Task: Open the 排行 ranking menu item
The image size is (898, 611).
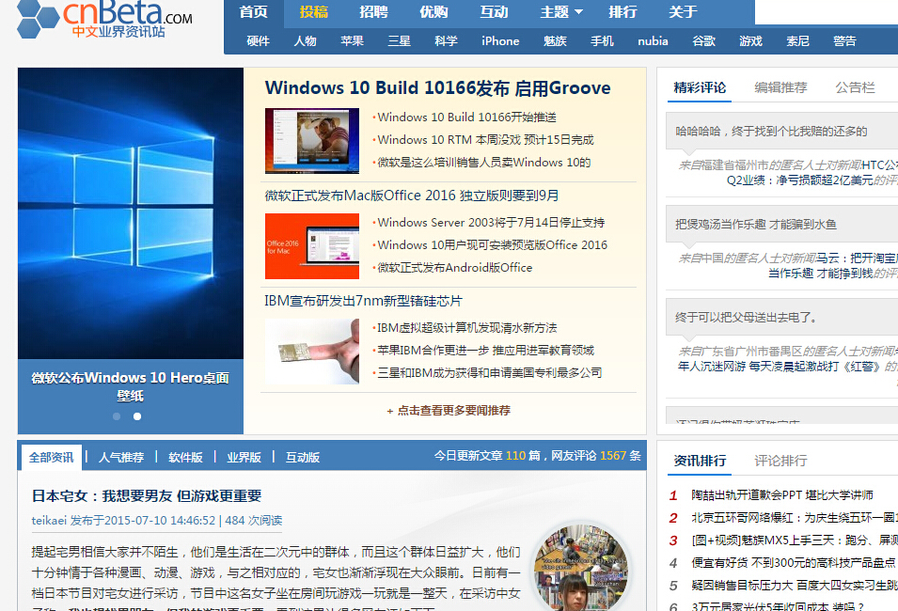Action: (x=623, y=12)
